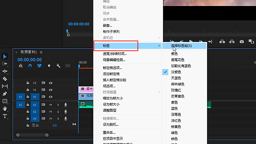Solo audio track A2
This screenshot has height=144, width=256.
point(58,112)
